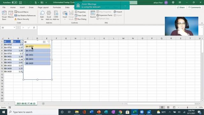Open the File menu

tap(4, 7)
